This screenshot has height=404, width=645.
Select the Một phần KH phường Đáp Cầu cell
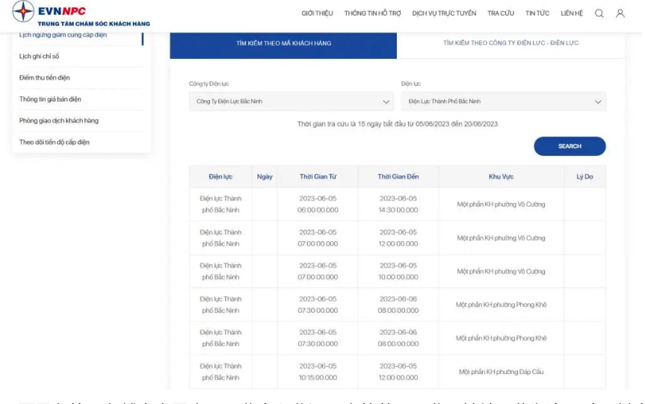click(x=501, y=372)
